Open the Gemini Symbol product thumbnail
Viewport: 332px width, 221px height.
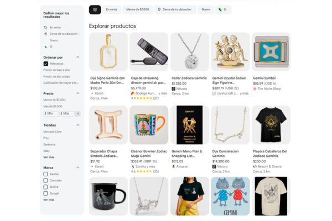(271, 52)
